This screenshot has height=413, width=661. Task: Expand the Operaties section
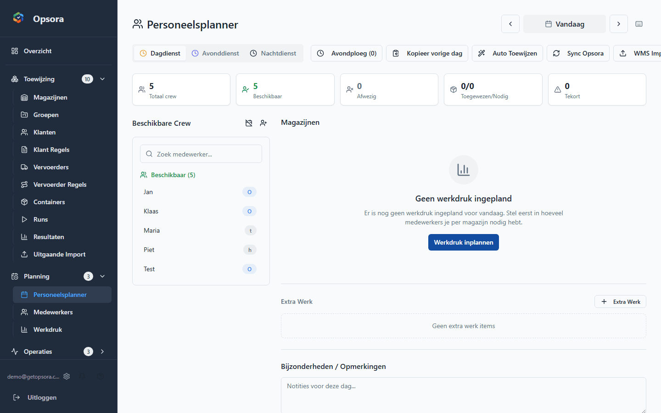102,352
